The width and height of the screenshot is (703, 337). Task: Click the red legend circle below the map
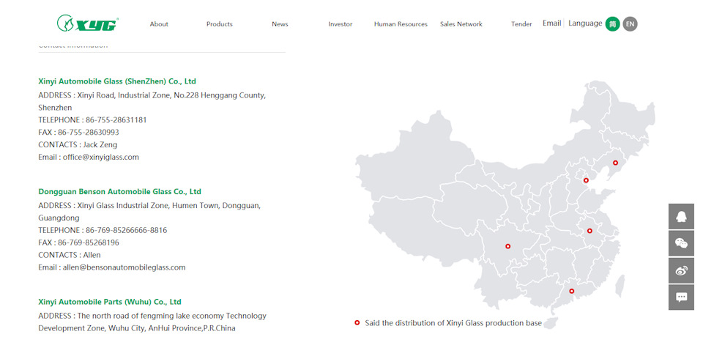[x=357, y=322]
